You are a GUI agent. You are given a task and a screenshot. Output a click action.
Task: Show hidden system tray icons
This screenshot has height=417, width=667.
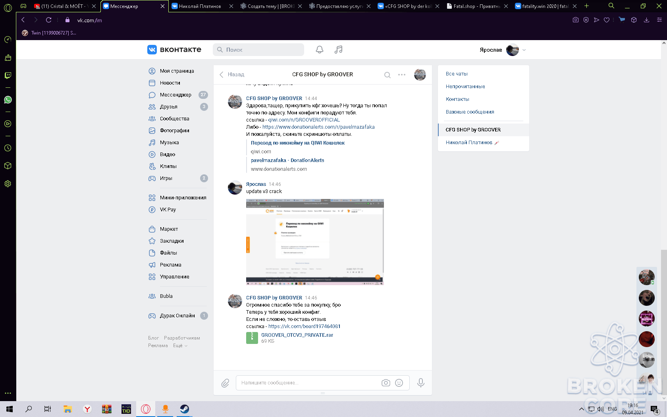pyautogui.click(x=581, y=409)
